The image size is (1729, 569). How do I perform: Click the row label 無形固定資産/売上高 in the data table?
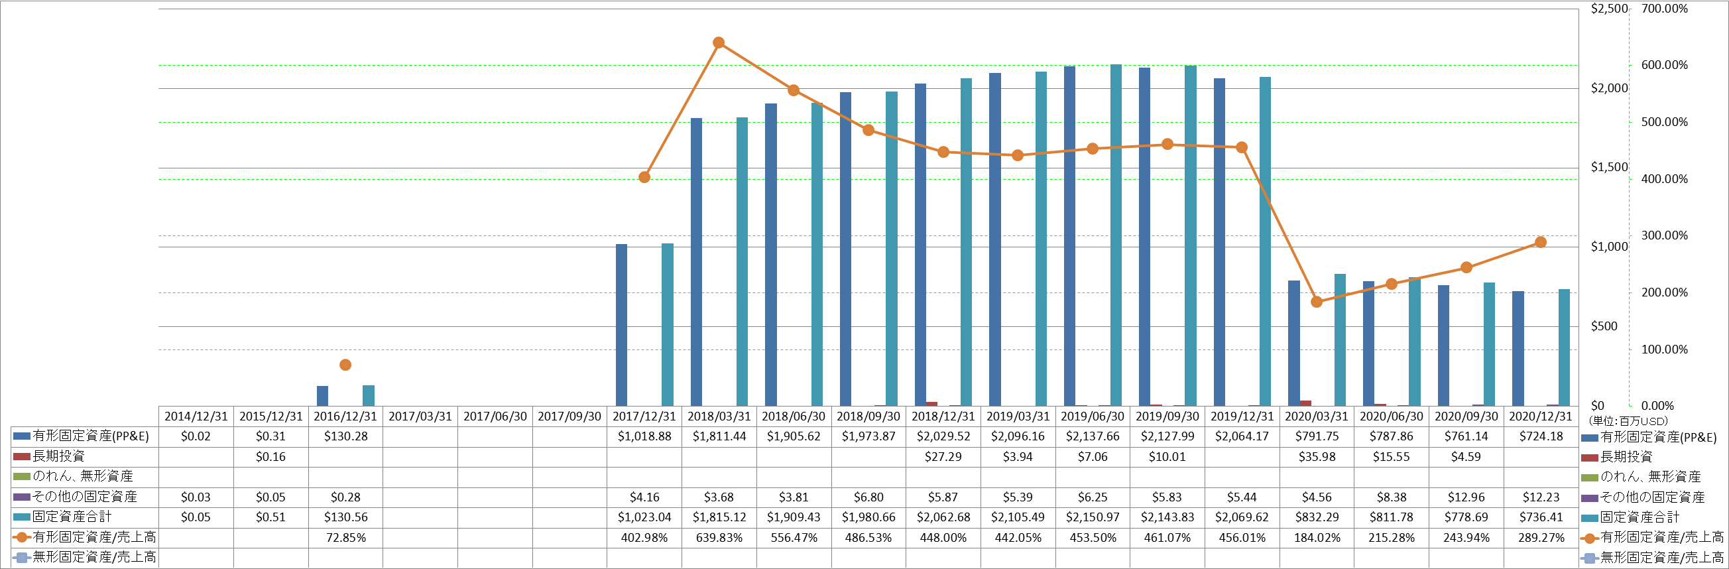tap(94, 557)
